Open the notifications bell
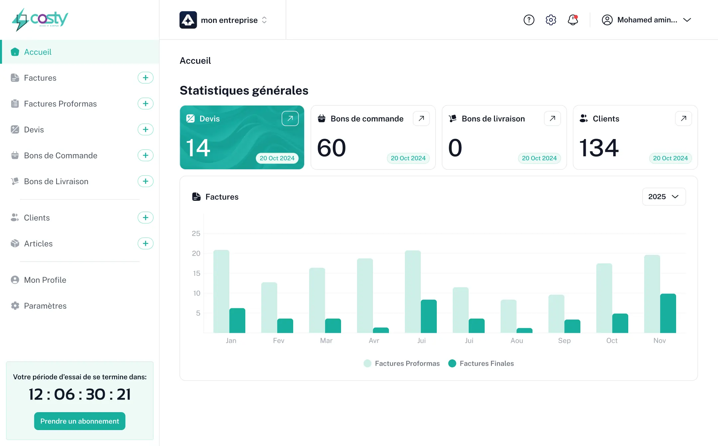 [573, 20]
